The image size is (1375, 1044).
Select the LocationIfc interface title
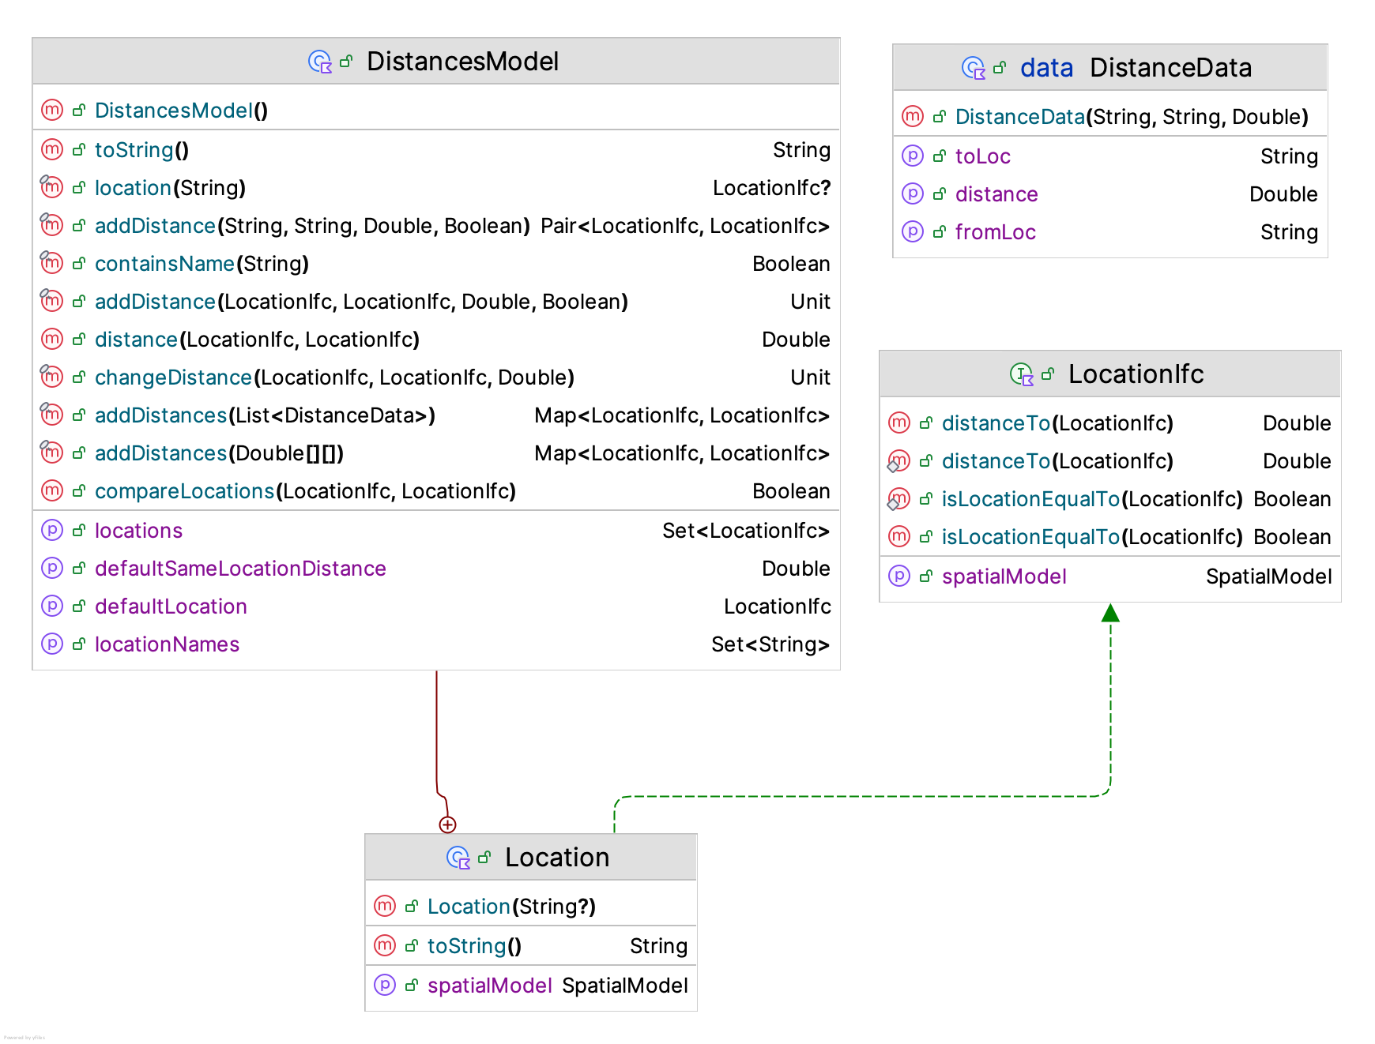(x=1136, y=374)
